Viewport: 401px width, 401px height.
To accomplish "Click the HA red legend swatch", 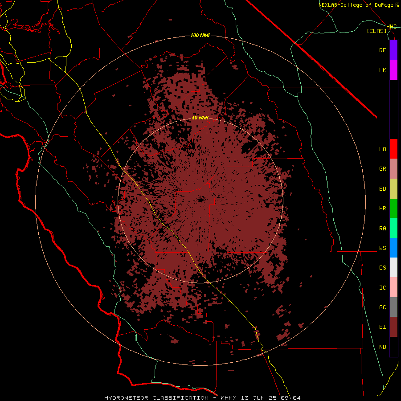I will (x=393, y=149).
